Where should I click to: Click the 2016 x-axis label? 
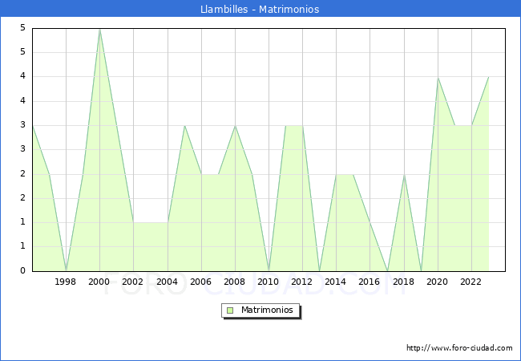(370, 282)
